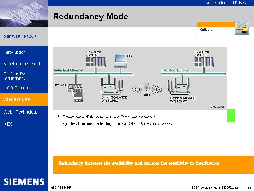Viewport: 254px width, 191px height.
Task: Click the Automation and Drives header text
Action: 226,3
